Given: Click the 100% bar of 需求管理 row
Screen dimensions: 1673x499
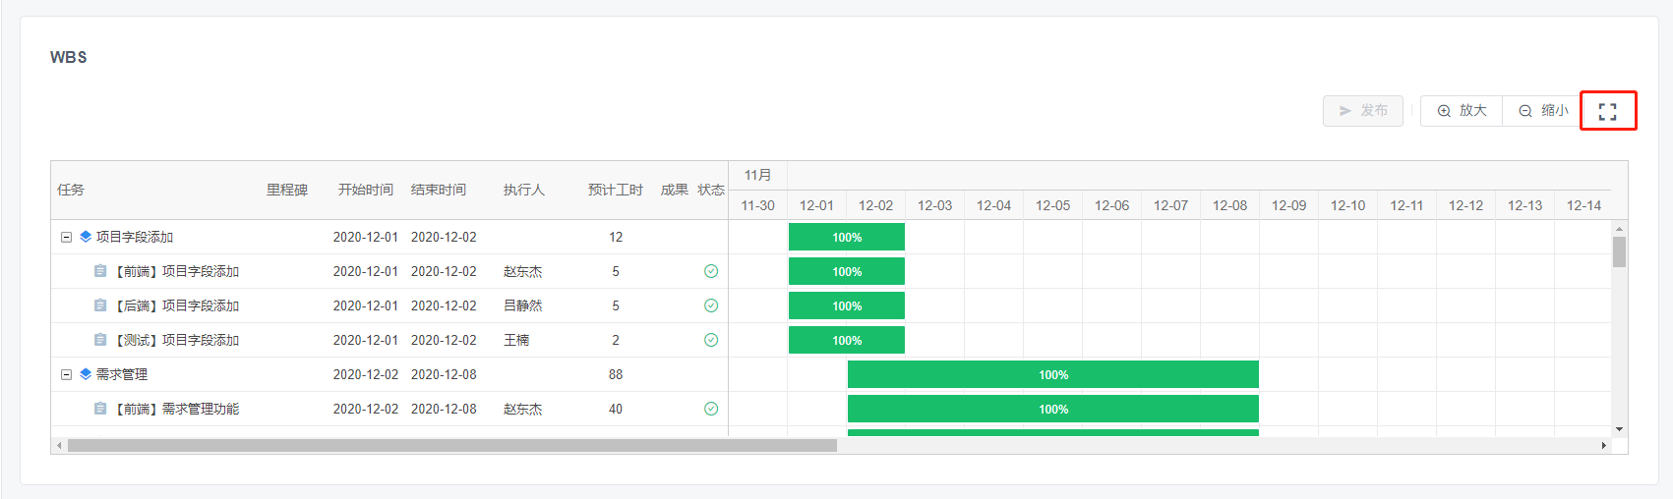Looking at the screenshot, I should point(1053,374).
